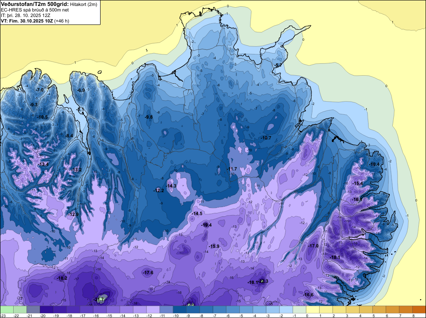Click valid time "VT: Fim. 30.10.2025 10Z"
The height and width of the screenshot is (318, 426).
tap(27, 21)
